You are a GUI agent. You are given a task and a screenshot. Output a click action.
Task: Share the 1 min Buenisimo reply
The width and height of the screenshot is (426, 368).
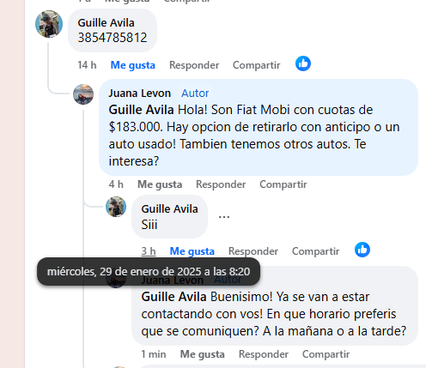pos(326,354)
